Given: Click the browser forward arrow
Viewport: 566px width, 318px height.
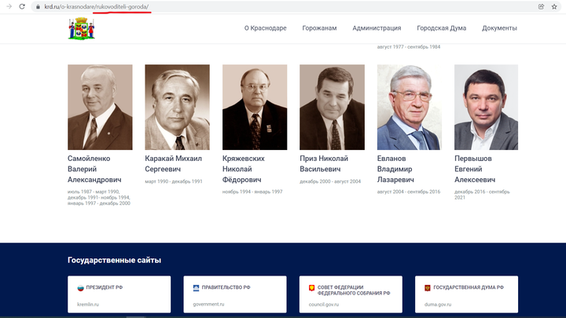Looking at the screenshot, I should pyautogui.click(x=9, y=6).
